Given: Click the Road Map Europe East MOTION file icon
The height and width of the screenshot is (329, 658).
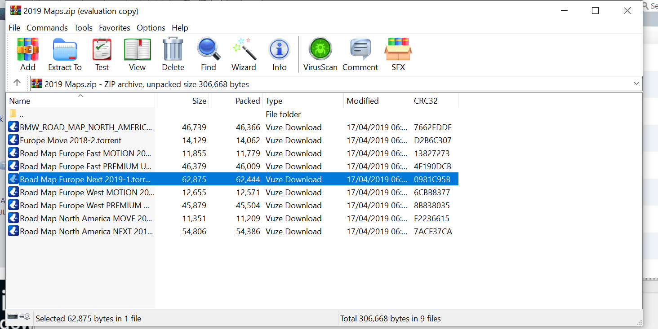Looking at the screenshot, I should point(13,153).
